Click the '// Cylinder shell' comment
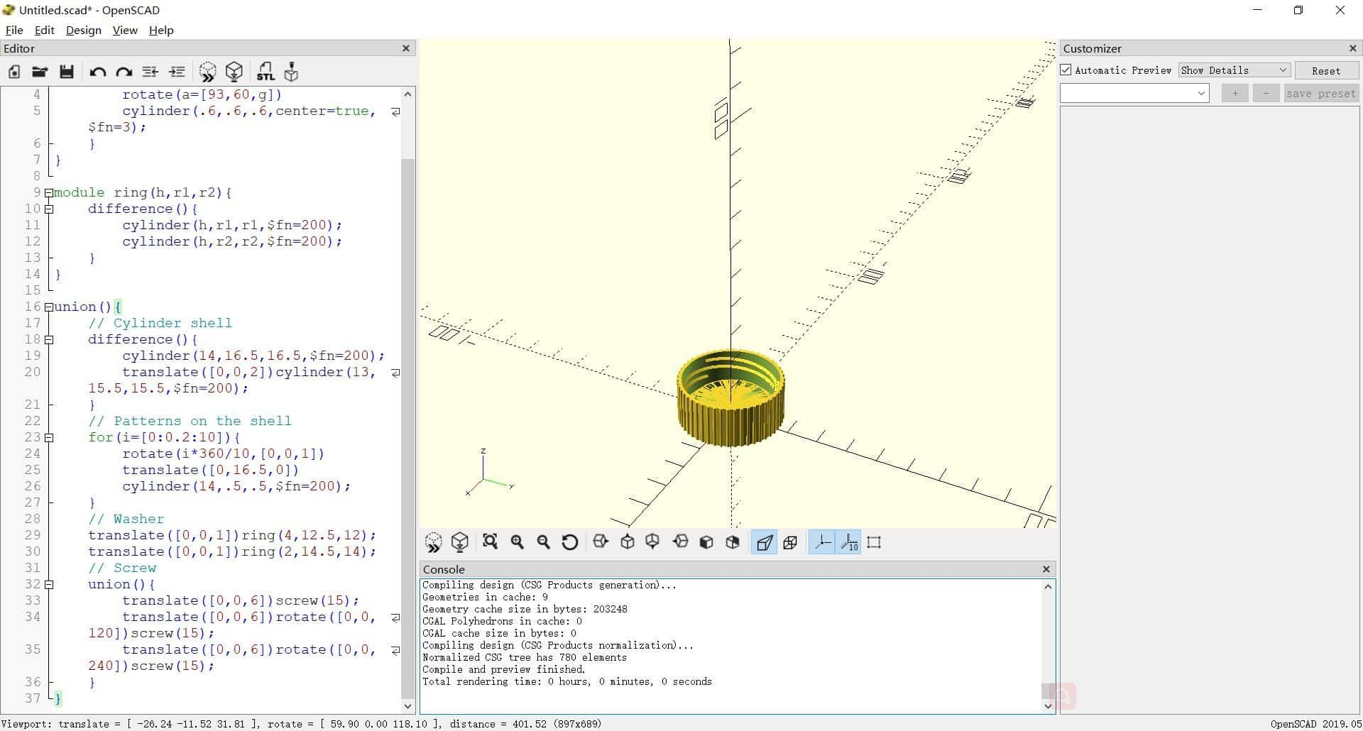Viewport: 1363px width, 731px height. click(160, 323)
